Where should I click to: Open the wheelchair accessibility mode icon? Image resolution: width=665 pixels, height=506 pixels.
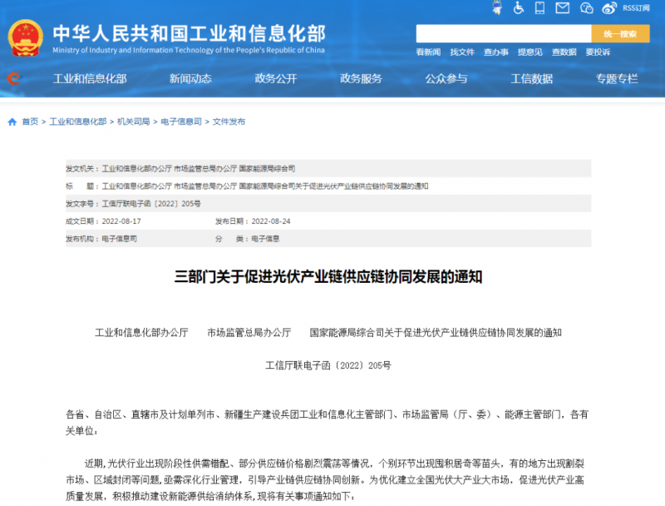pos(518,8)
